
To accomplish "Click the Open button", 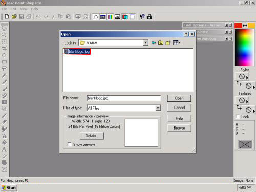I will [179, 98].
